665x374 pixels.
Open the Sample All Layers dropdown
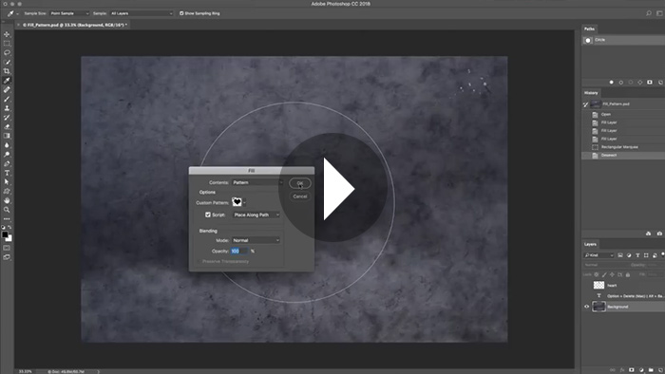coord(142,13)
